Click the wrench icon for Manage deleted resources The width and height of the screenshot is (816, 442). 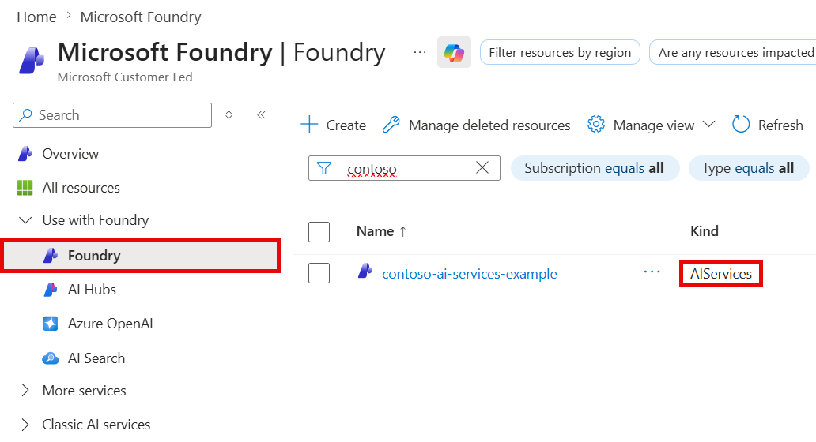(391, 125)
